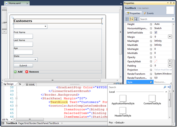Click the sort by property source icon
The image size is (177, 127).
pyautogui.click(x=136, y=19)
